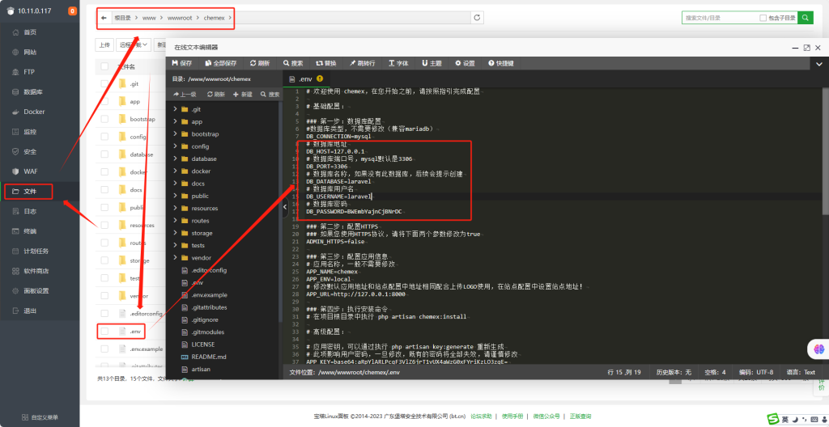Open the 论坛求助 footer link
Image resolution: width=829 pixels, height=427 pixels.
(481, 416)
